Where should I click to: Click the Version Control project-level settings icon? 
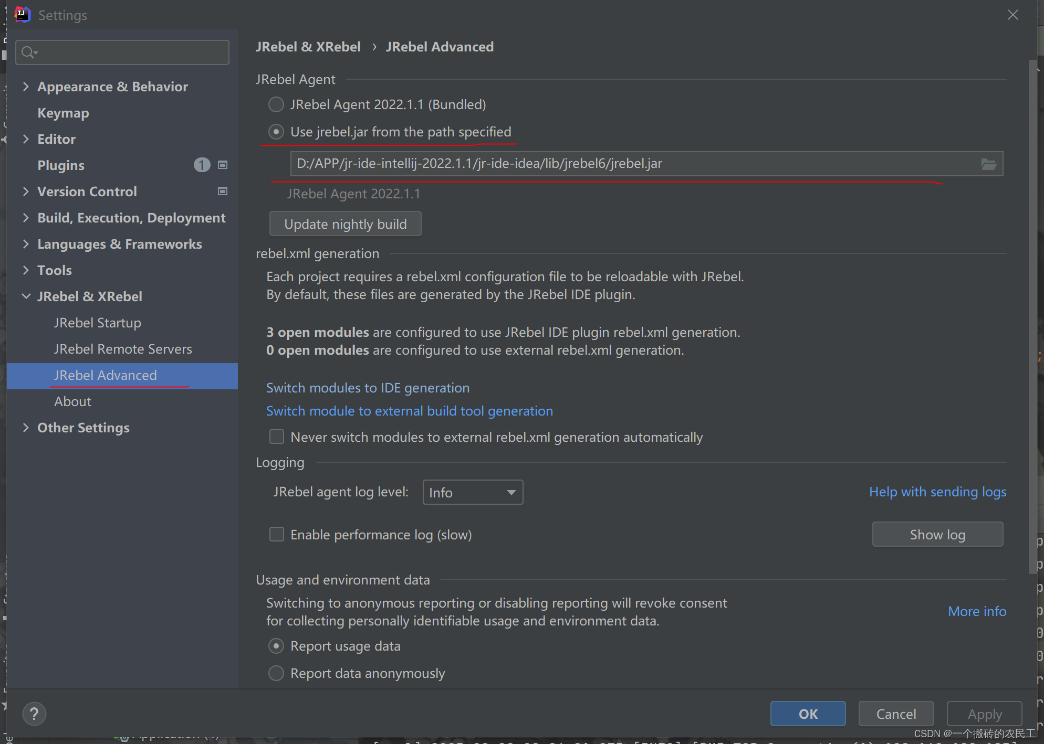pos(223,192)
